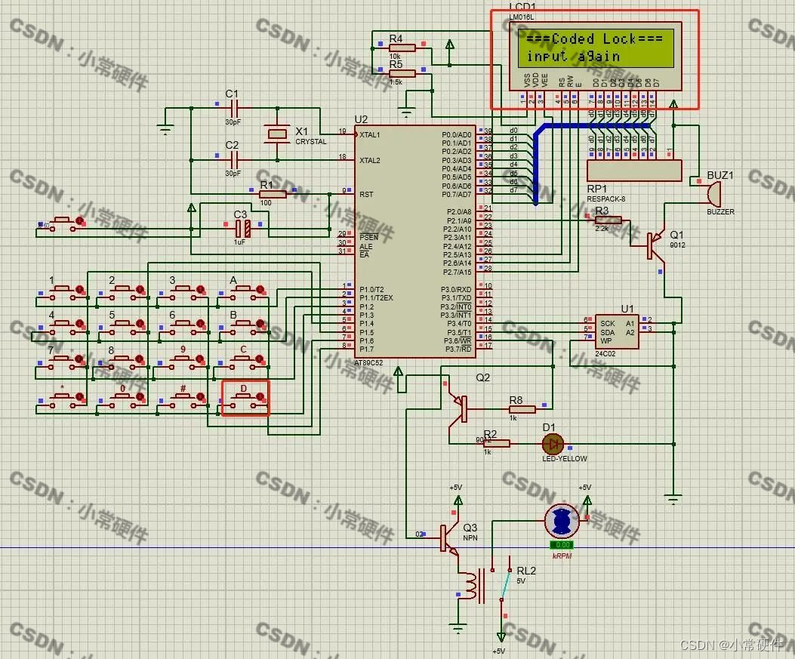Screen dimensions: 795x659
Task: Click keypad button 2
Action: (x=123, y=293)
